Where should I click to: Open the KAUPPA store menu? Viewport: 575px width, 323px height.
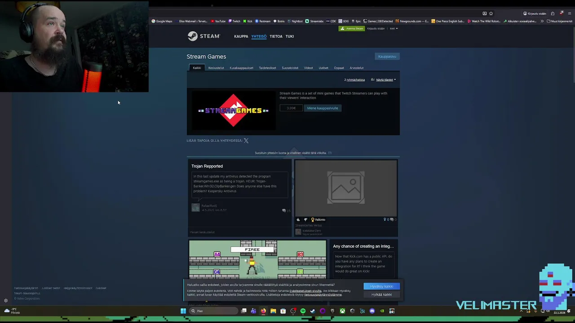(x=241, y=36)
